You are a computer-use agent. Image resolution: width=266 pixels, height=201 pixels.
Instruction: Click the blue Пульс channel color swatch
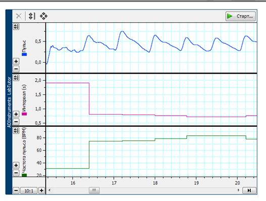(x=24, y=55)
